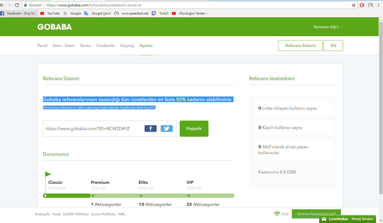Viewport: 383px width, 223px height.
Task: Click Aktif olarak al-sat yapan kullanıcılar stat
Action: pos(293,150)
